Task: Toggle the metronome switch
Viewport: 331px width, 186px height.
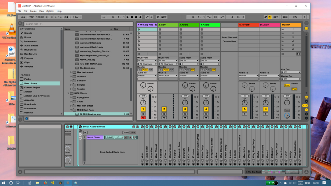Action: point(66,17)
